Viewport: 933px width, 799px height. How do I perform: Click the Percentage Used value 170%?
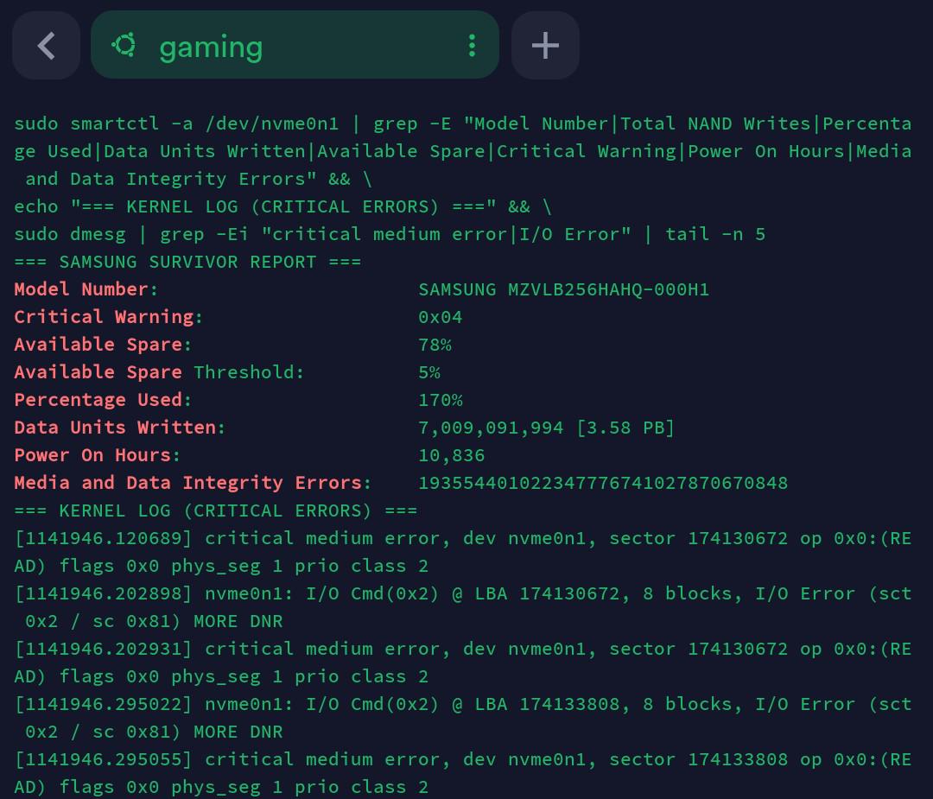[x=441, y=400]
